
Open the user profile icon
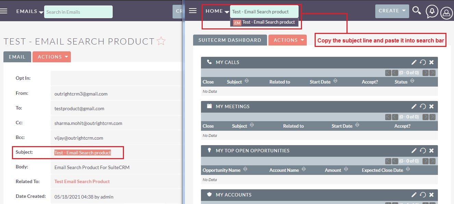coord(446,13)
